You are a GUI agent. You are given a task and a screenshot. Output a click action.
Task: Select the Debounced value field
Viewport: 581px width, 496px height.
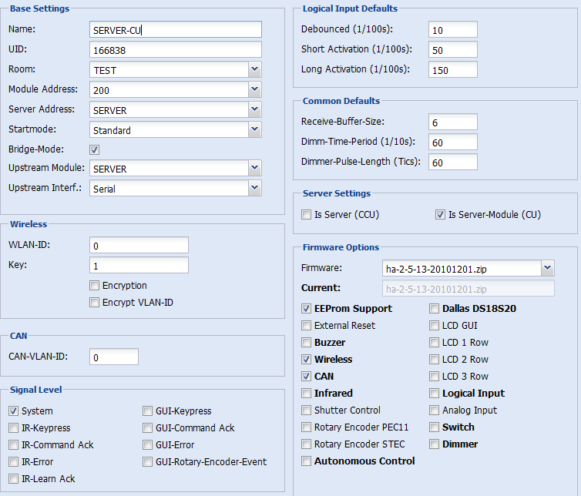point(453,29)
